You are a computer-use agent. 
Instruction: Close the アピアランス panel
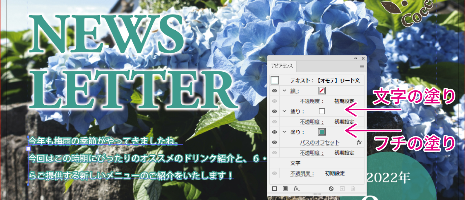tap(363, 58)
